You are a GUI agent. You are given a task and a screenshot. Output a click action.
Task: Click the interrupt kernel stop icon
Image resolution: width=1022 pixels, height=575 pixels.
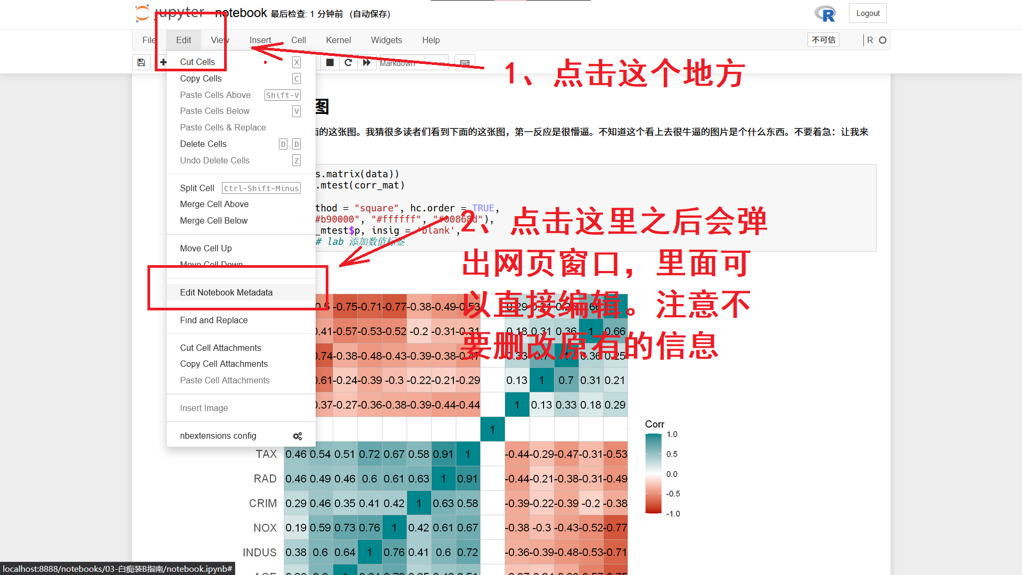tap(330, 62)
